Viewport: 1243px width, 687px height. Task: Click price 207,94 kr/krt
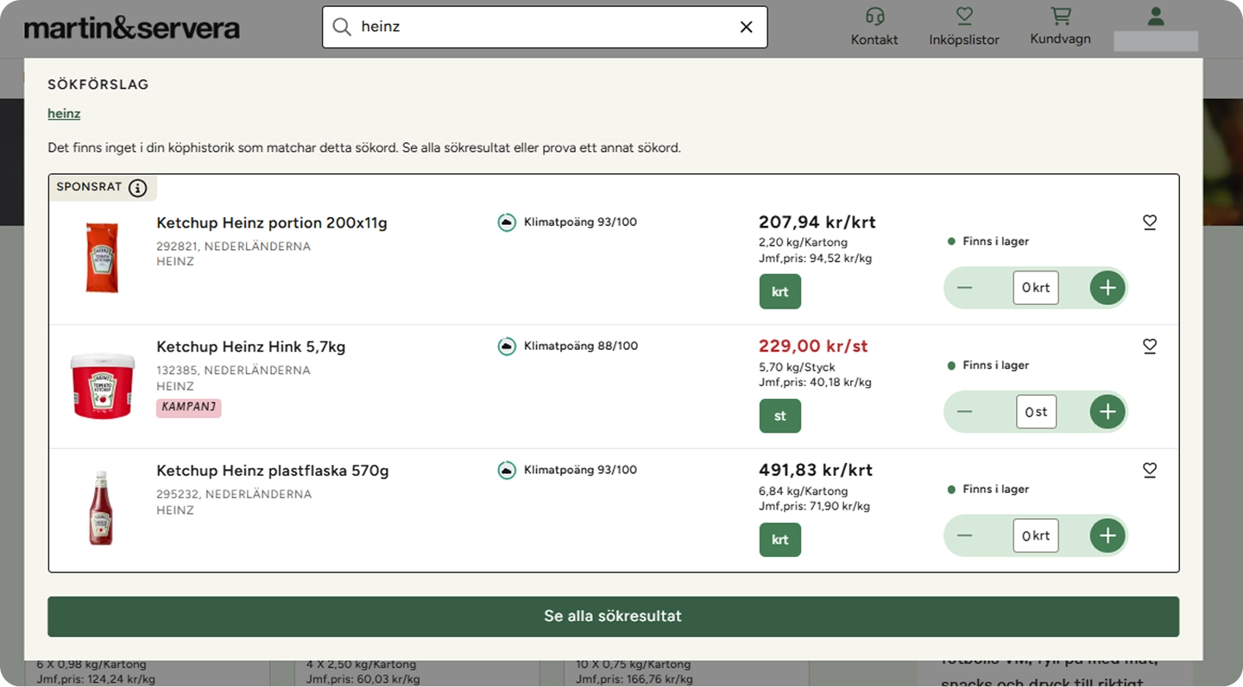(x=817, y=222)
